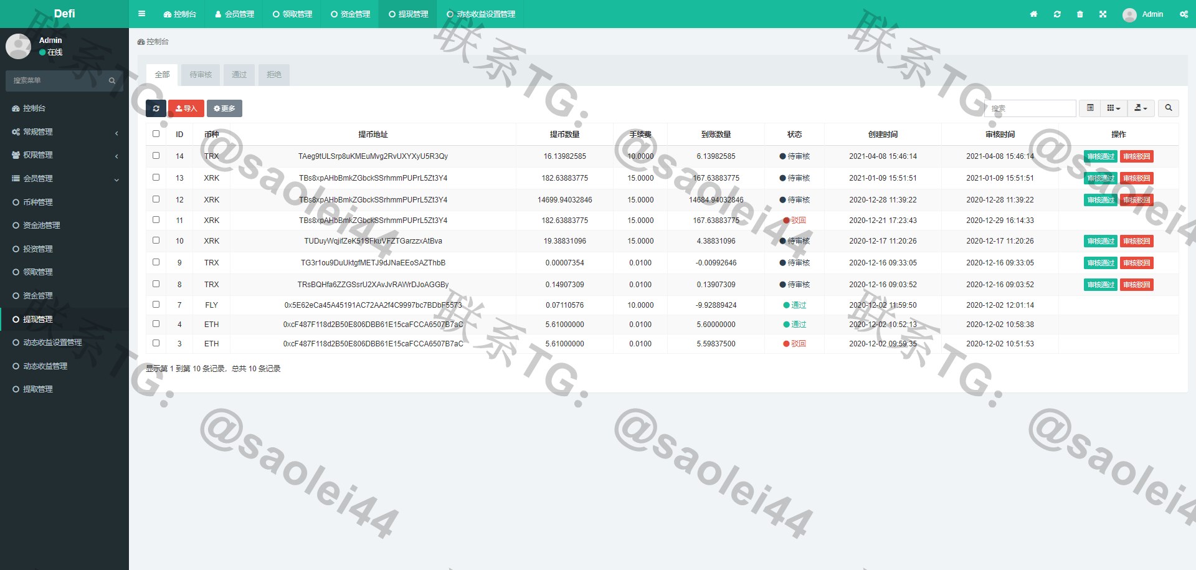Click 审核通过 for row ID 14
The image size is (1196, 570).
[1101, 156]
